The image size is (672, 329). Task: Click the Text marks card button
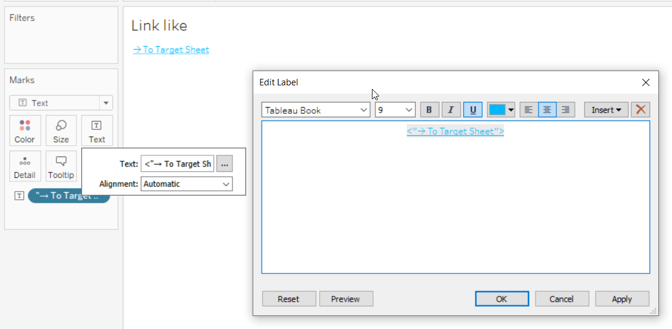click(x=97, y=131)
